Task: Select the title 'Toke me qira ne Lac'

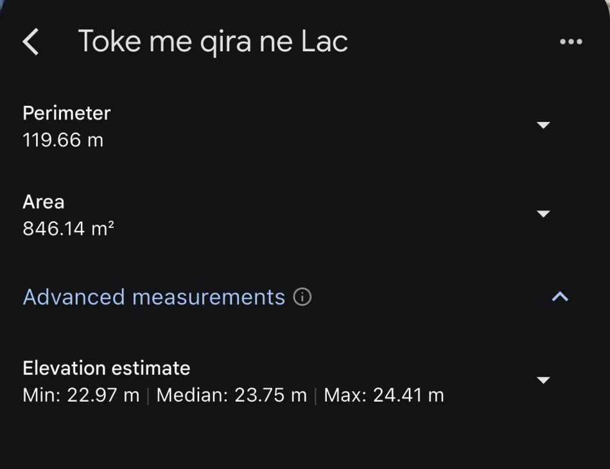Action: (x=213, y=42)
